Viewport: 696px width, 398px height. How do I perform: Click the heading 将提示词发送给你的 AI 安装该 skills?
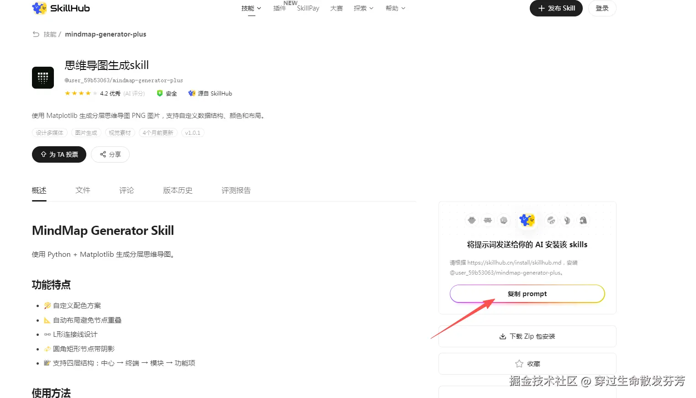(527, 245)
